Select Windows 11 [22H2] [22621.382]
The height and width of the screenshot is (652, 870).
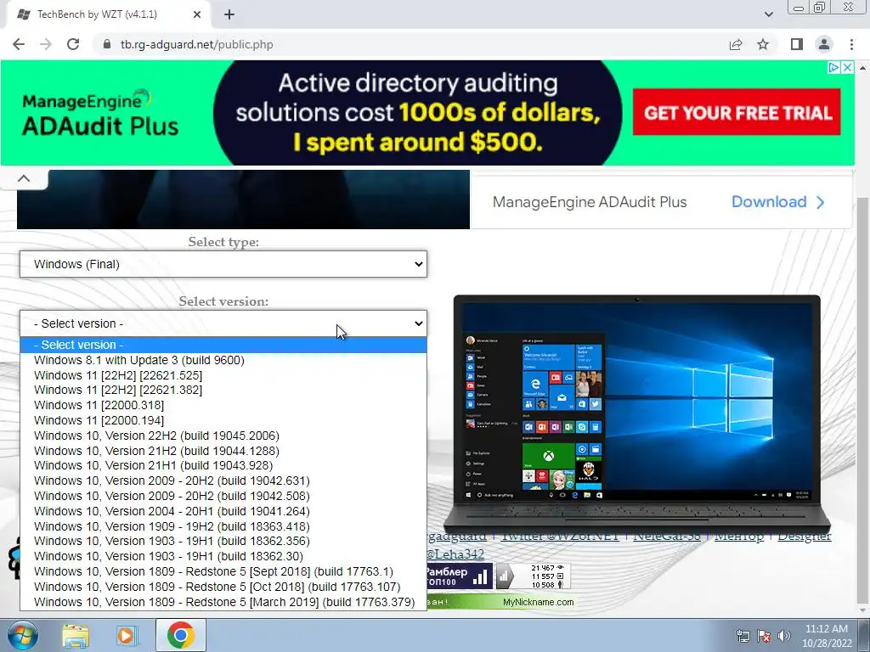coord(223,391)
